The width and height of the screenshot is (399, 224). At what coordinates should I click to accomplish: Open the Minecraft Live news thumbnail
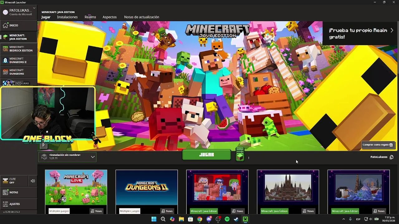76,188
